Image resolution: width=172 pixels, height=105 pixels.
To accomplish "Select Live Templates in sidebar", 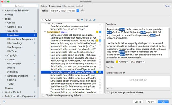I will [15, 47].
